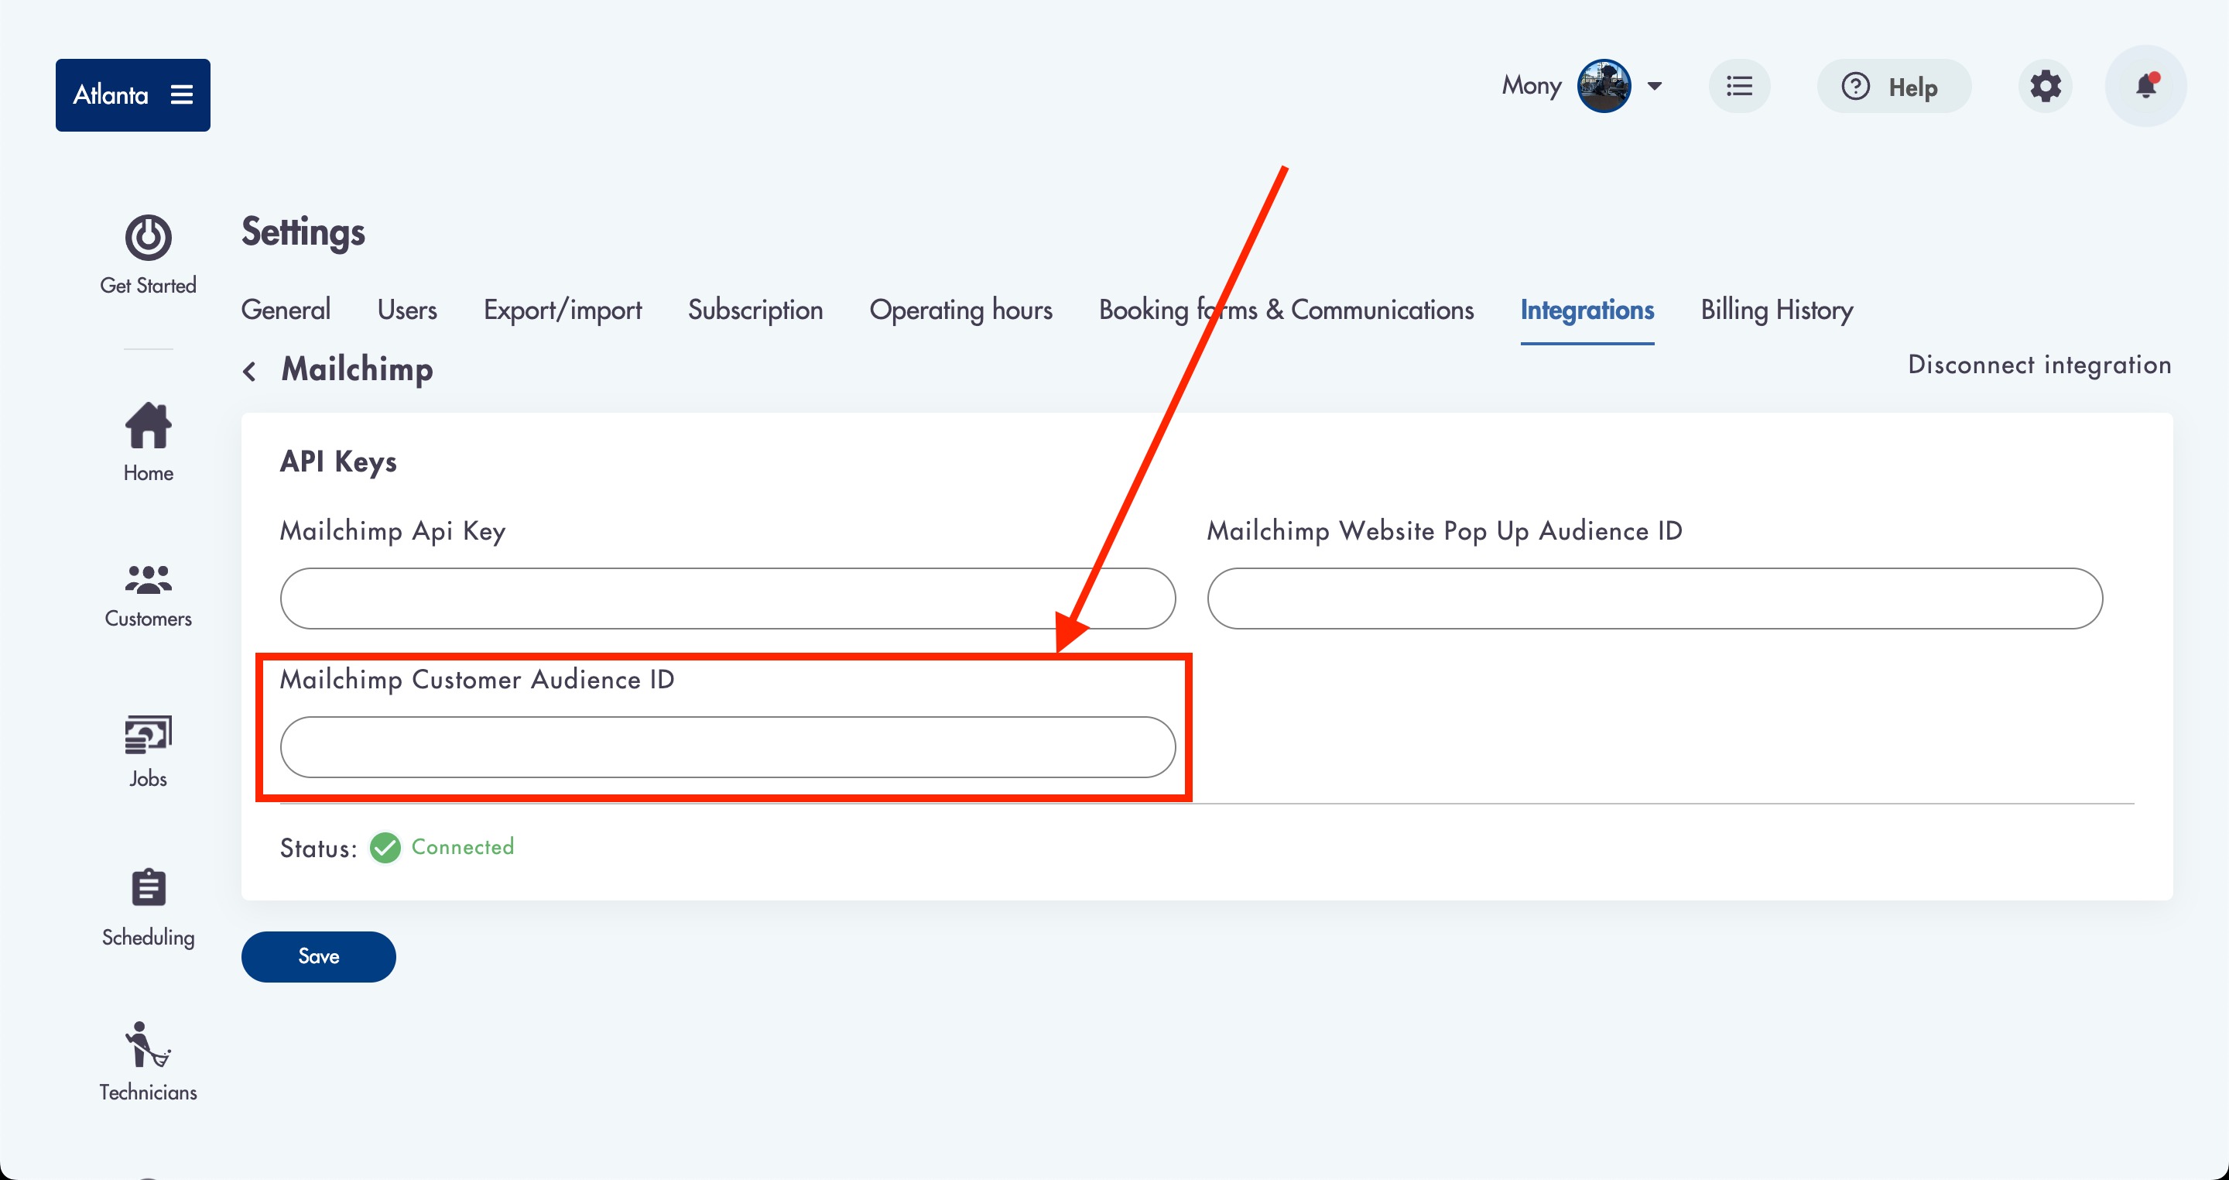
Task: Select the Integrations tab
Action: tap(1587, 310)
